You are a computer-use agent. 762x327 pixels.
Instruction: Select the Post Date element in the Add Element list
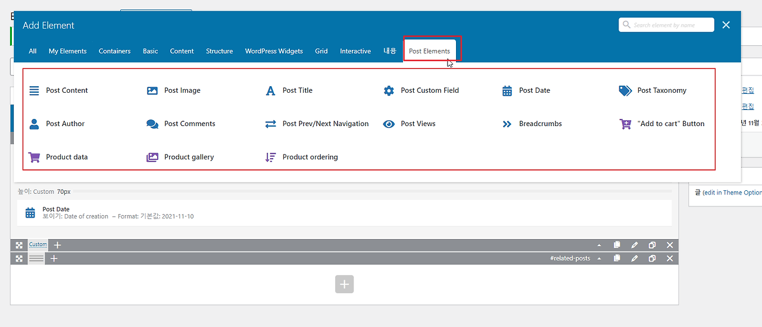pos(526,90)
